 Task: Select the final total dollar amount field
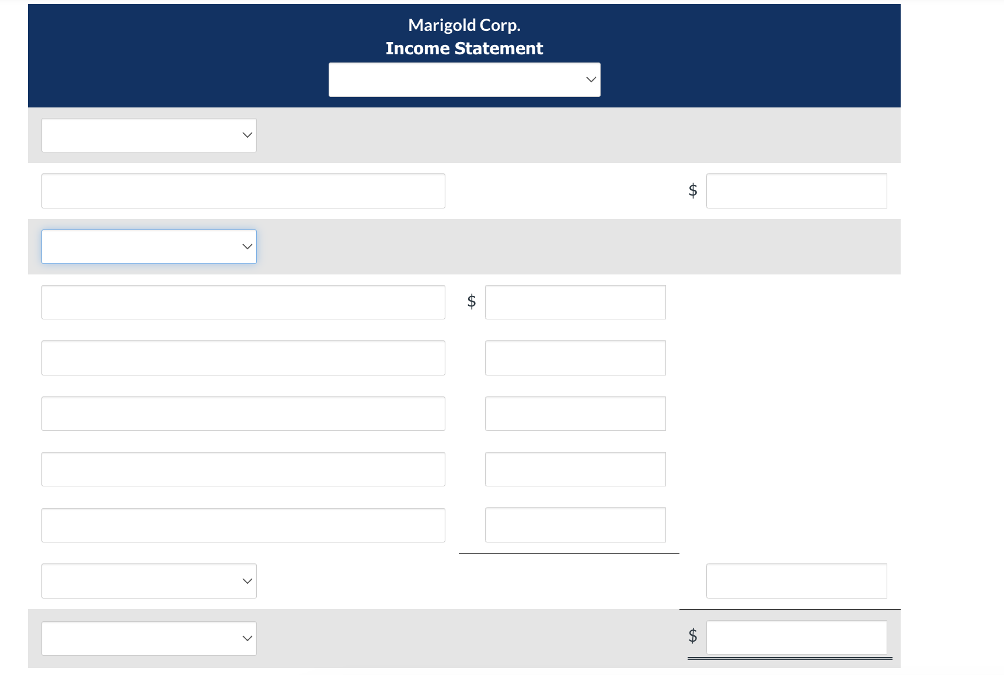796,638
